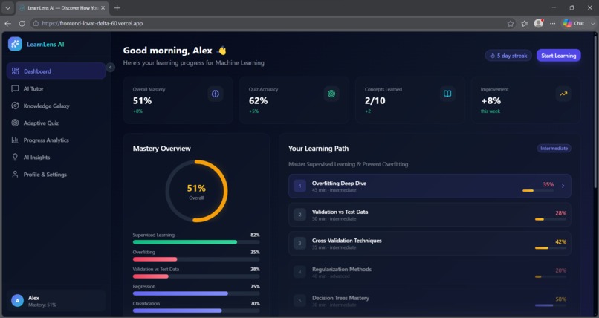Image resolution: width=599 pixels, height=318 pixels.
Task: Click the Knowledge Galaxy orbit icon
Action: pyautogui.click(x=15, y=106)
